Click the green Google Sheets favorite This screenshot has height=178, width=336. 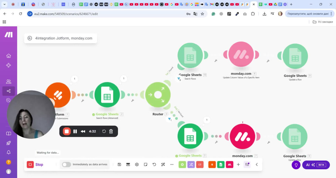[221, 165]
